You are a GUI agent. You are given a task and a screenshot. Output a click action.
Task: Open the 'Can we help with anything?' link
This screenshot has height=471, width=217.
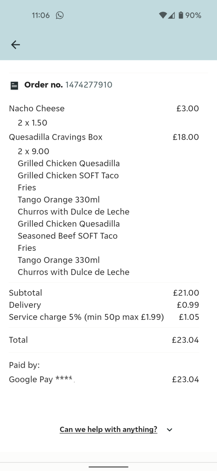[108, 429]
